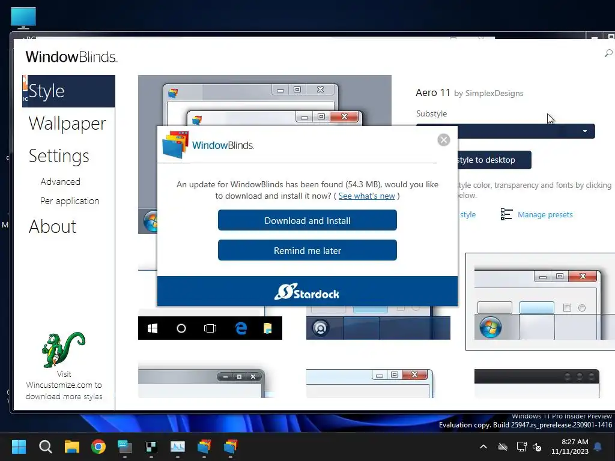The width and height of the screenshot is (615, 461).
Task: Switch to second WindowBlinds taskbar icon
Action: (x=230, y=447)
